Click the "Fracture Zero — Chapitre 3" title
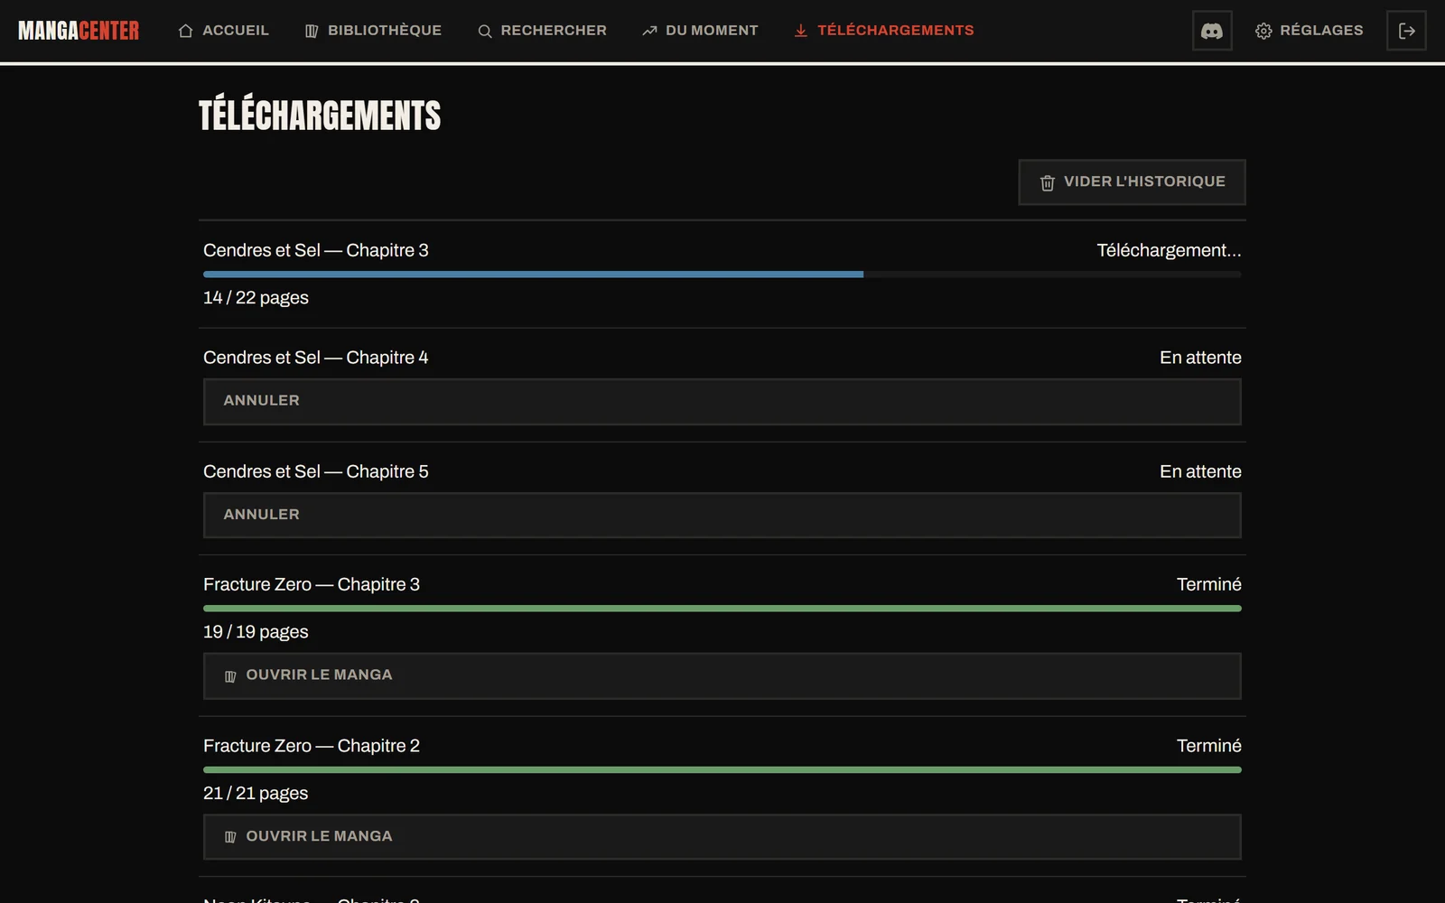Viewport: 1445px width, 903px height. coord(312,584)
